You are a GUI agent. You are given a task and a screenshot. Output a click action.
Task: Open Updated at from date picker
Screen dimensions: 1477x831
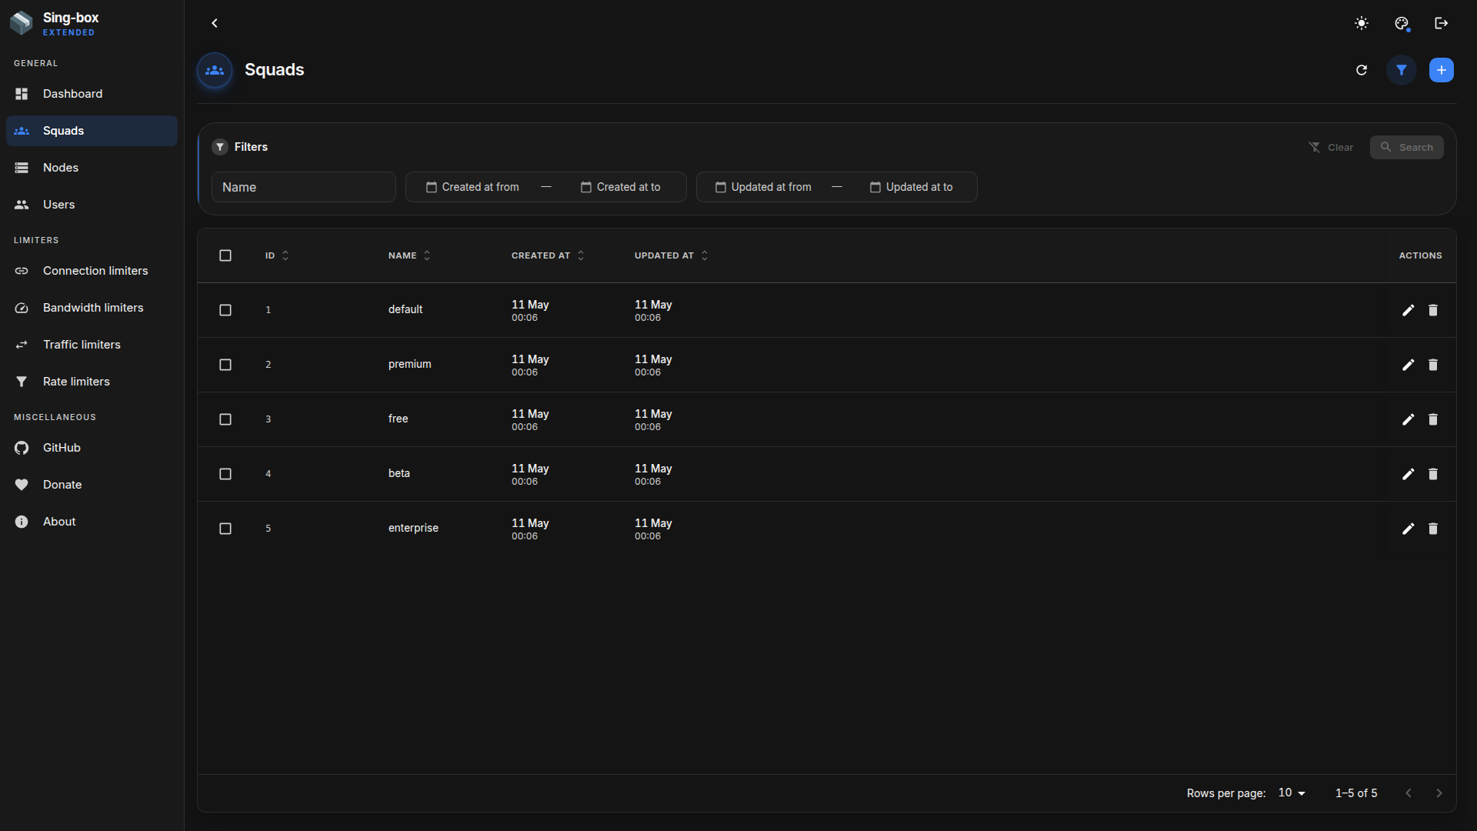[763, 187]
